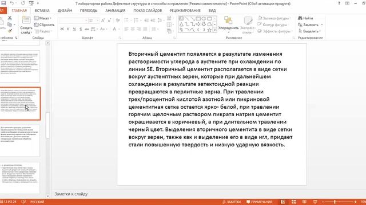Open the ДИЗАЙН ribbon tab
This screenshot has height=205, width=366.
point(65,10)
